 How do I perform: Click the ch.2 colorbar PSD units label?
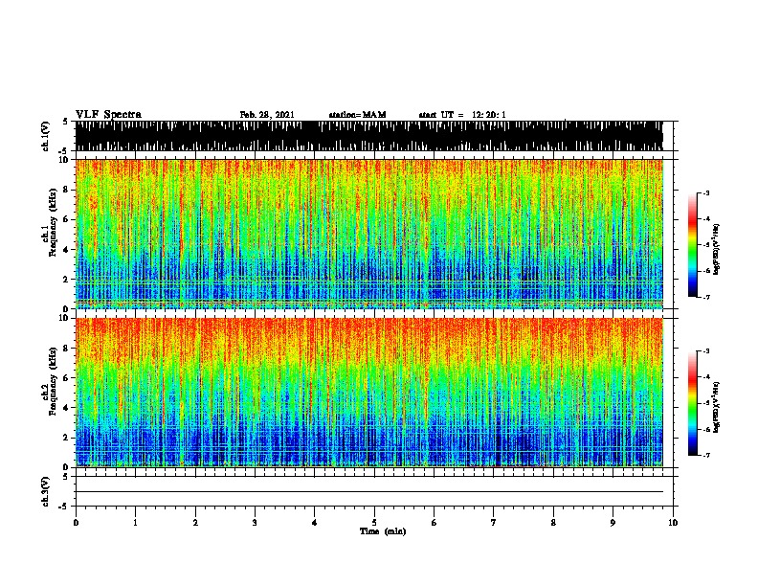717,407
